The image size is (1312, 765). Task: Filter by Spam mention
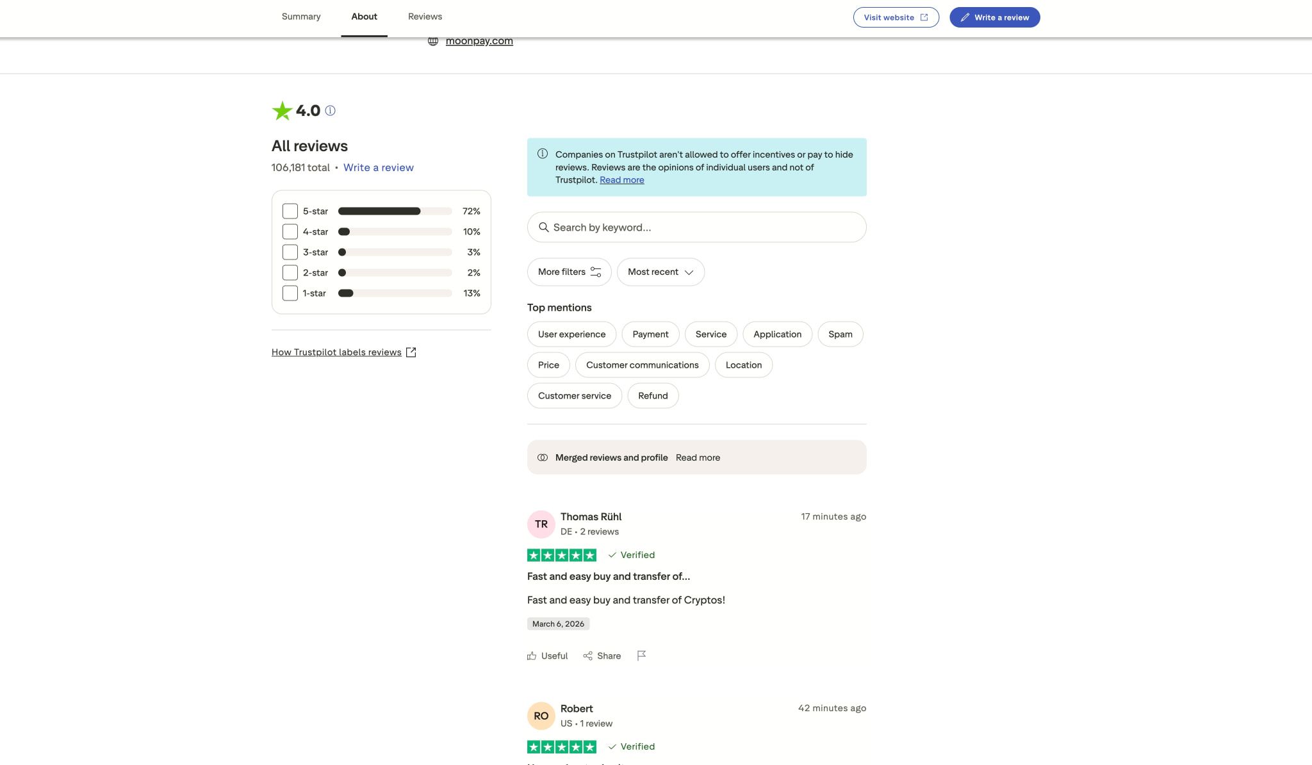click(x=840, y=334)
